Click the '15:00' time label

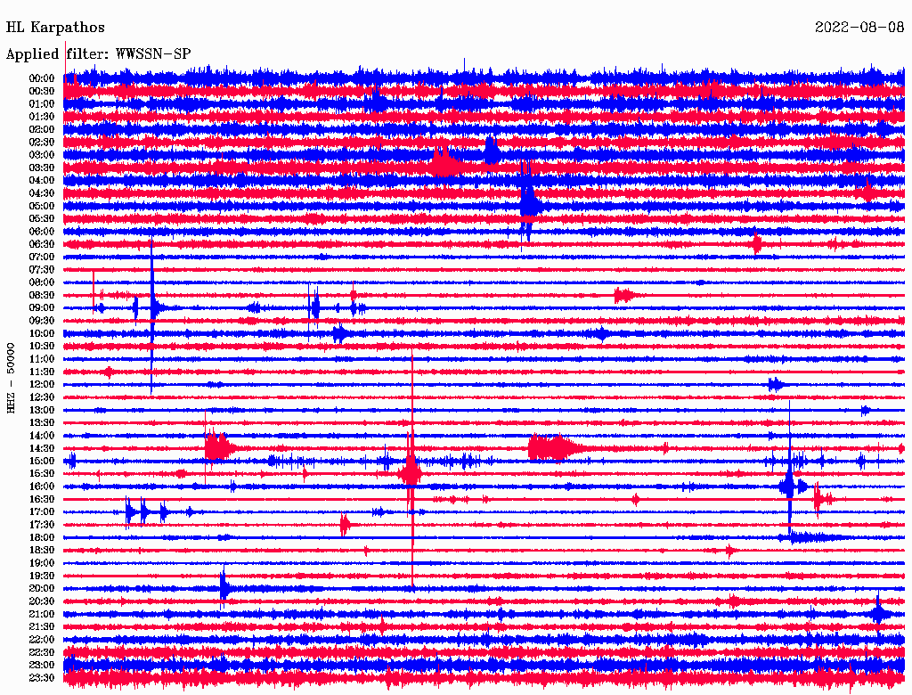click(42, 461)
